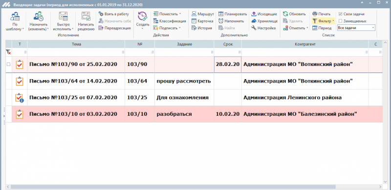Click Подписать toolbar item
The image size is (391, 190).
coord(167,28)
